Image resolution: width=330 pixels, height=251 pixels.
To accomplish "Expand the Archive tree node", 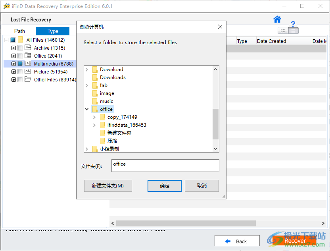I will 13,48.
